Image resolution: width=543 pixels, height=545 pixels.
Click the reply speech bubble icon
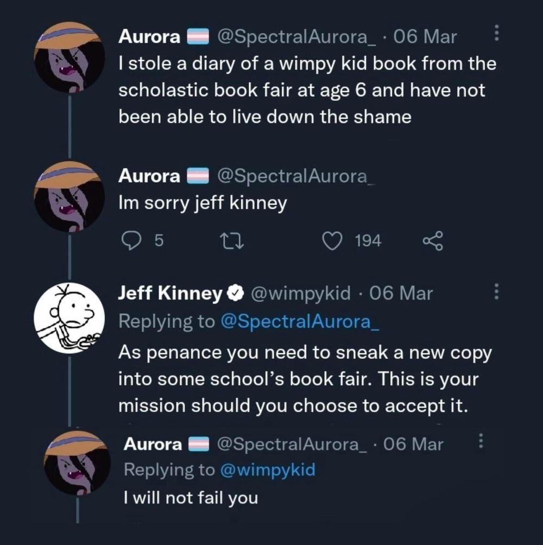point(130,240)
